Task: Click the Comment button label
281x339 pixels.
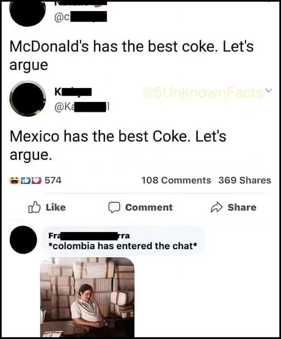Action: coord(149,207)
